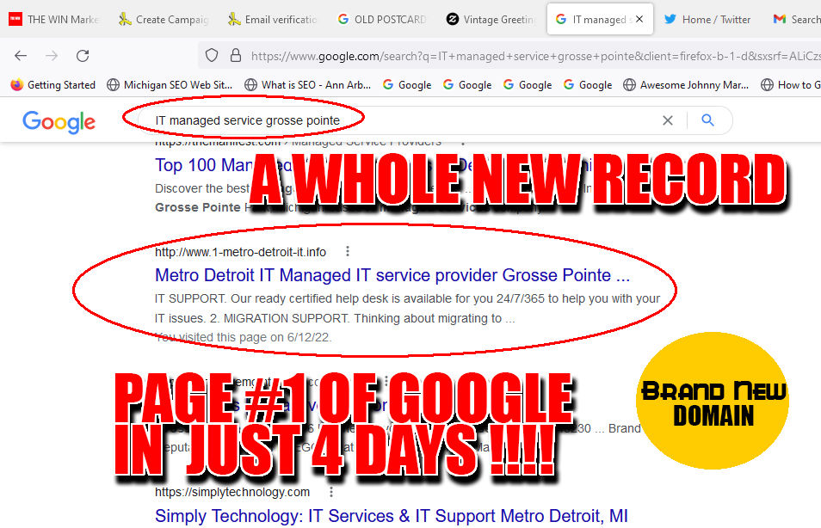The width and height of the screenshot is (821, 528).
Task: Open options for simplytechnology.com result
Action: [331, 492]
